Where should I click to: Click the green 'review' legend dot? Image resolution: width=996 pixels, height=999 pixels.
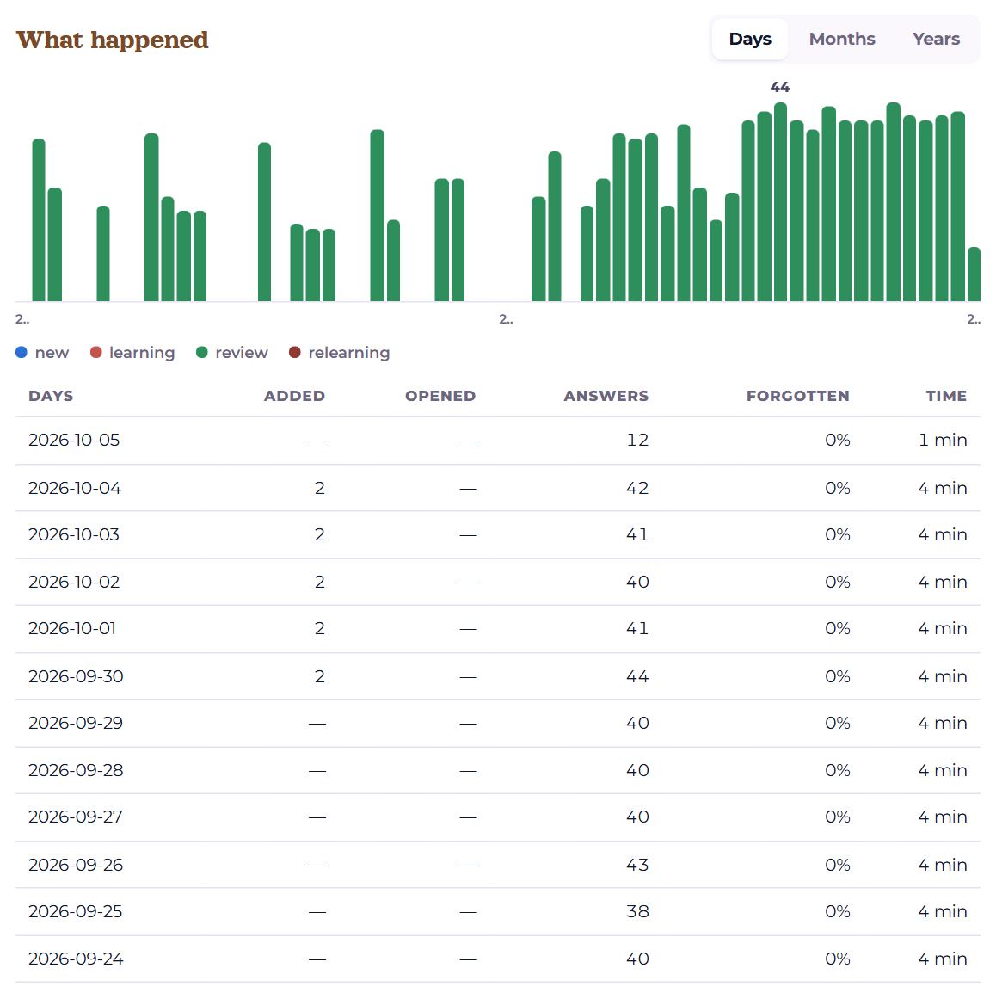click(202, 352)
